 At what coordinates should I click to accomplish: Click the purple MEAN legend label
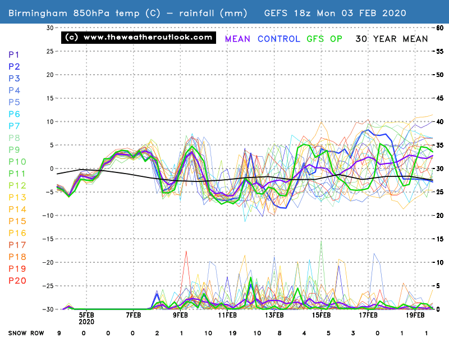click(x=237, y=39)
